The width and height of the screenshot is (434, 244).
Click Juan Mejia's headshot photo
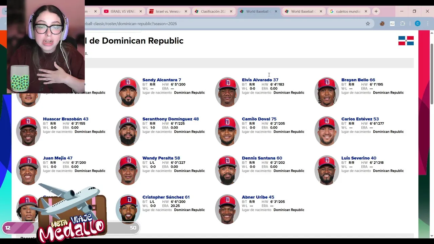[28, 170]
